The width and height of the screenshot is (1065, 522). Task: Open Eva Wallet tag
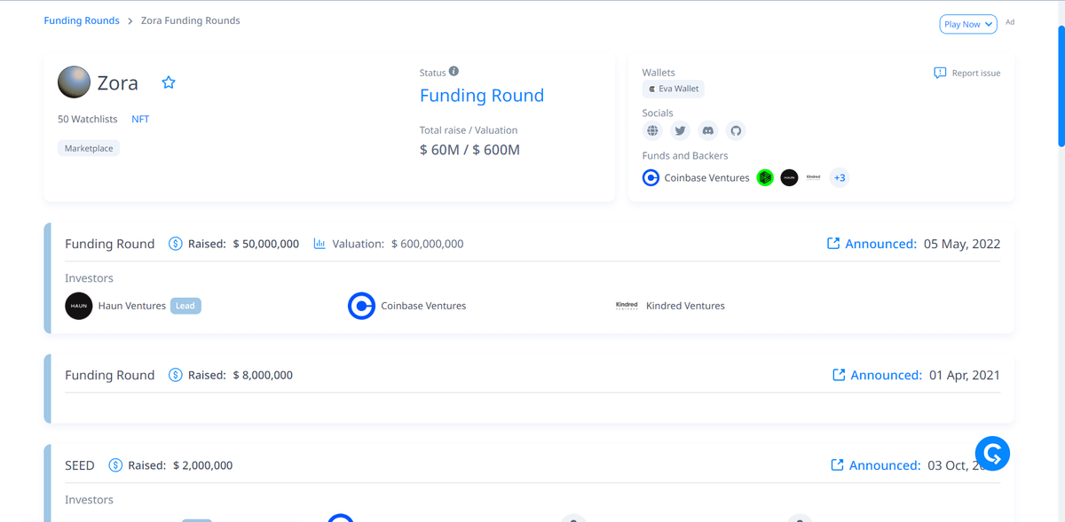click(673, 89)
